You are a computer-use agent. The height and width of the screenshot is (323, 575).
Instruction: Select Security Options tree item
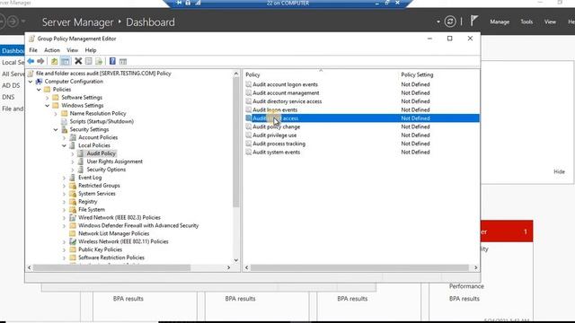(x=106, y=170)
